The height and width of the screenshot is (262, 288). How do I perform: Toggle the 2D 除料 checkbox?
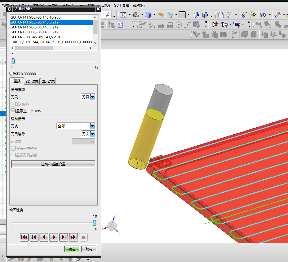(x=13, y=104)
